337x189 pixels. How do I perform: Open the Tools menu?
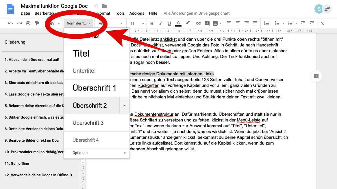point(120,13)
